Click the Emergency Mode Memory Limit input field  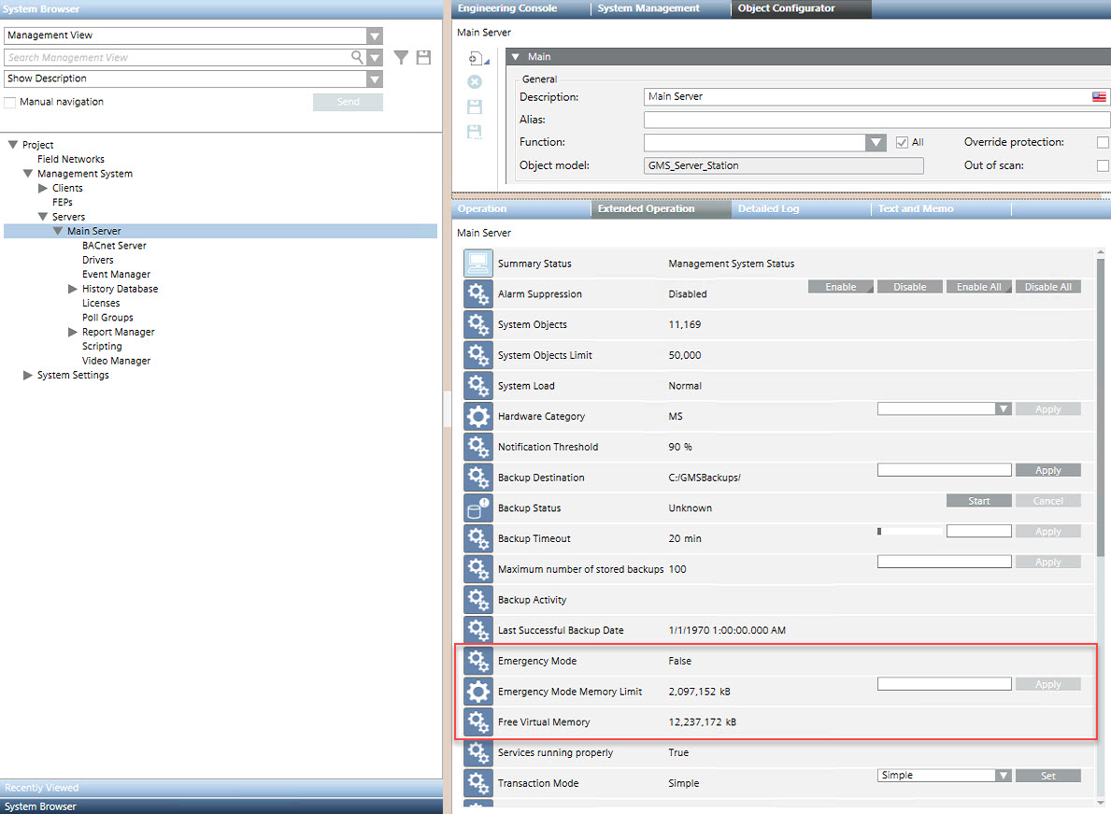click(944, 683)
